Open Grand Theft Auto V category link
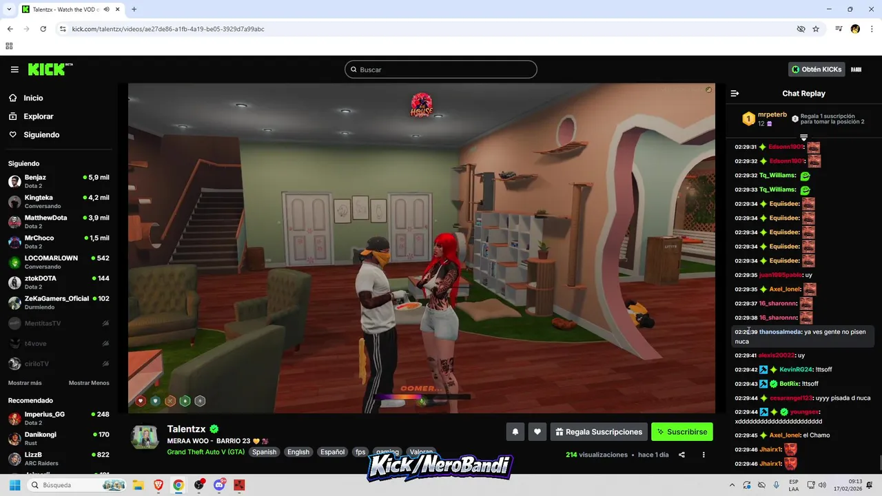 pos(206,452)
